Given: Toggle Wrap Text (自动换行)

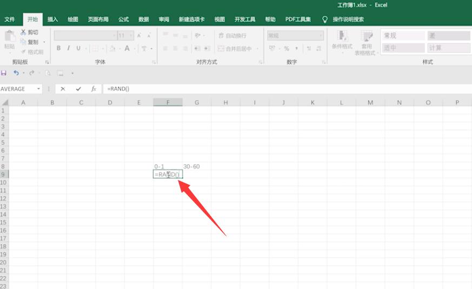Looking at the screenshot, I should click(x=232, y=36).
